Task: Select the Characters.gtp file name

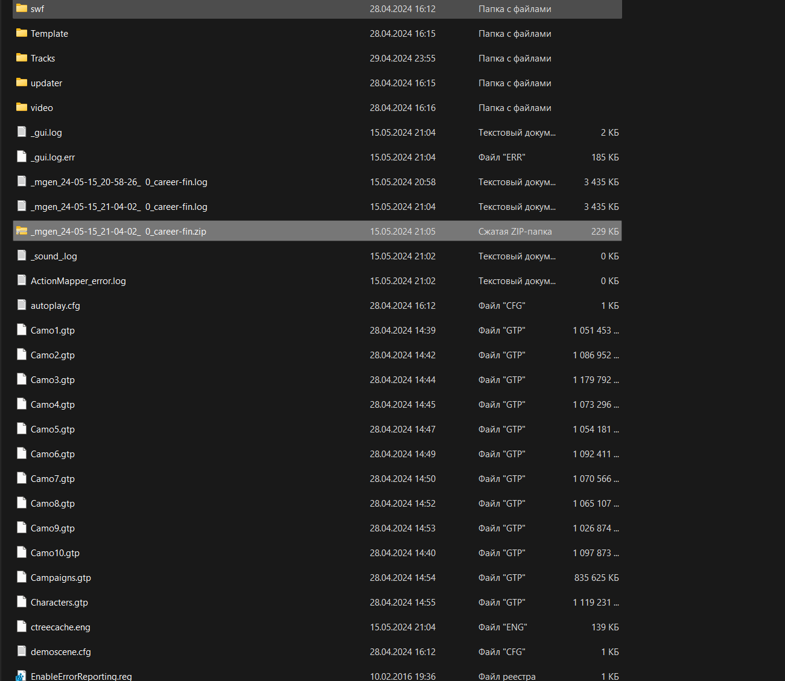Action: [59, 603]
